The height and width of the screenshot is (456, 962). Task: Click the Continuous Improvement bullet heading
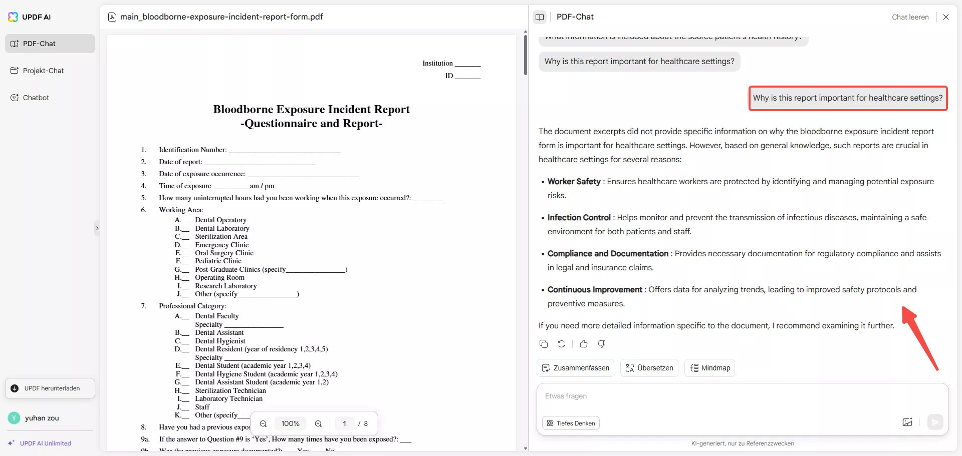pyautogui.click(x=595, y=290)
